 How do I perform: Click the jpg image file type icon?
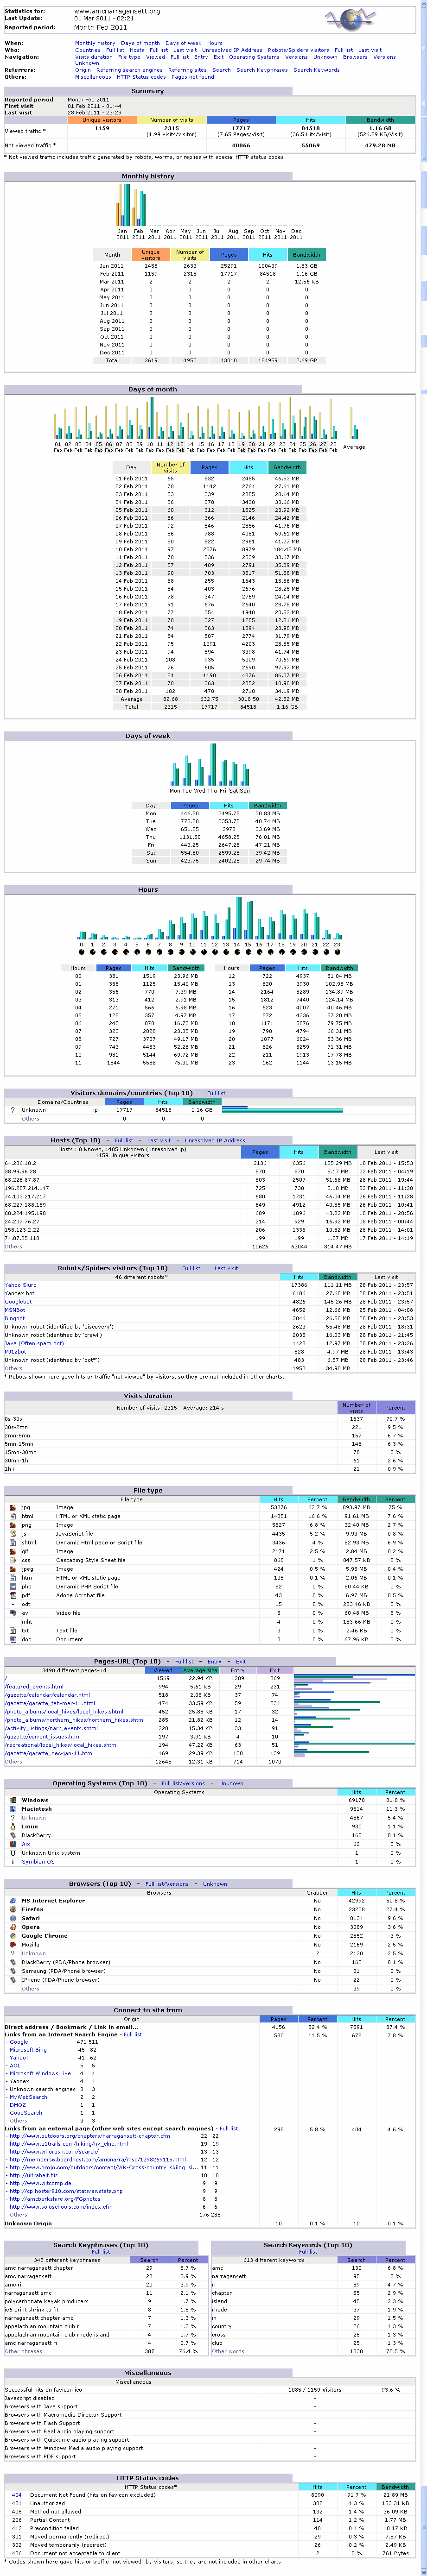pos(11,1507)
